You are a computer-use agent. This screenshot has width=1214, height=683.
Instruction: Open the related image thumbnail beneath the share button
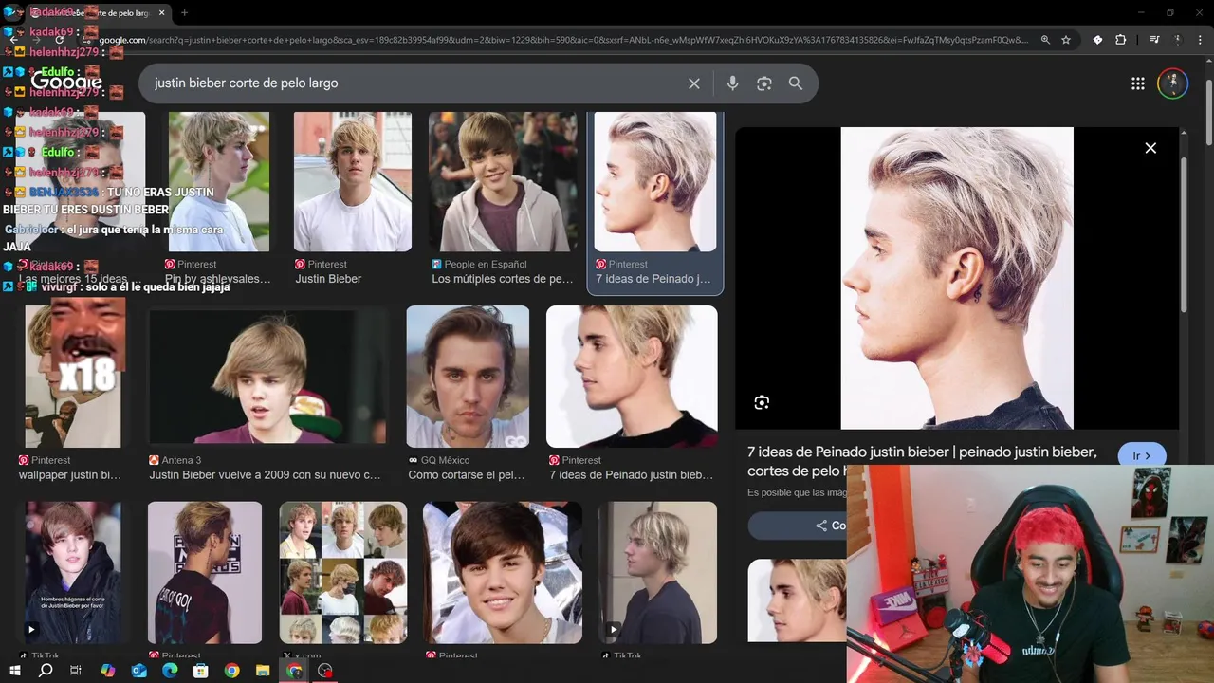(797, 600)
